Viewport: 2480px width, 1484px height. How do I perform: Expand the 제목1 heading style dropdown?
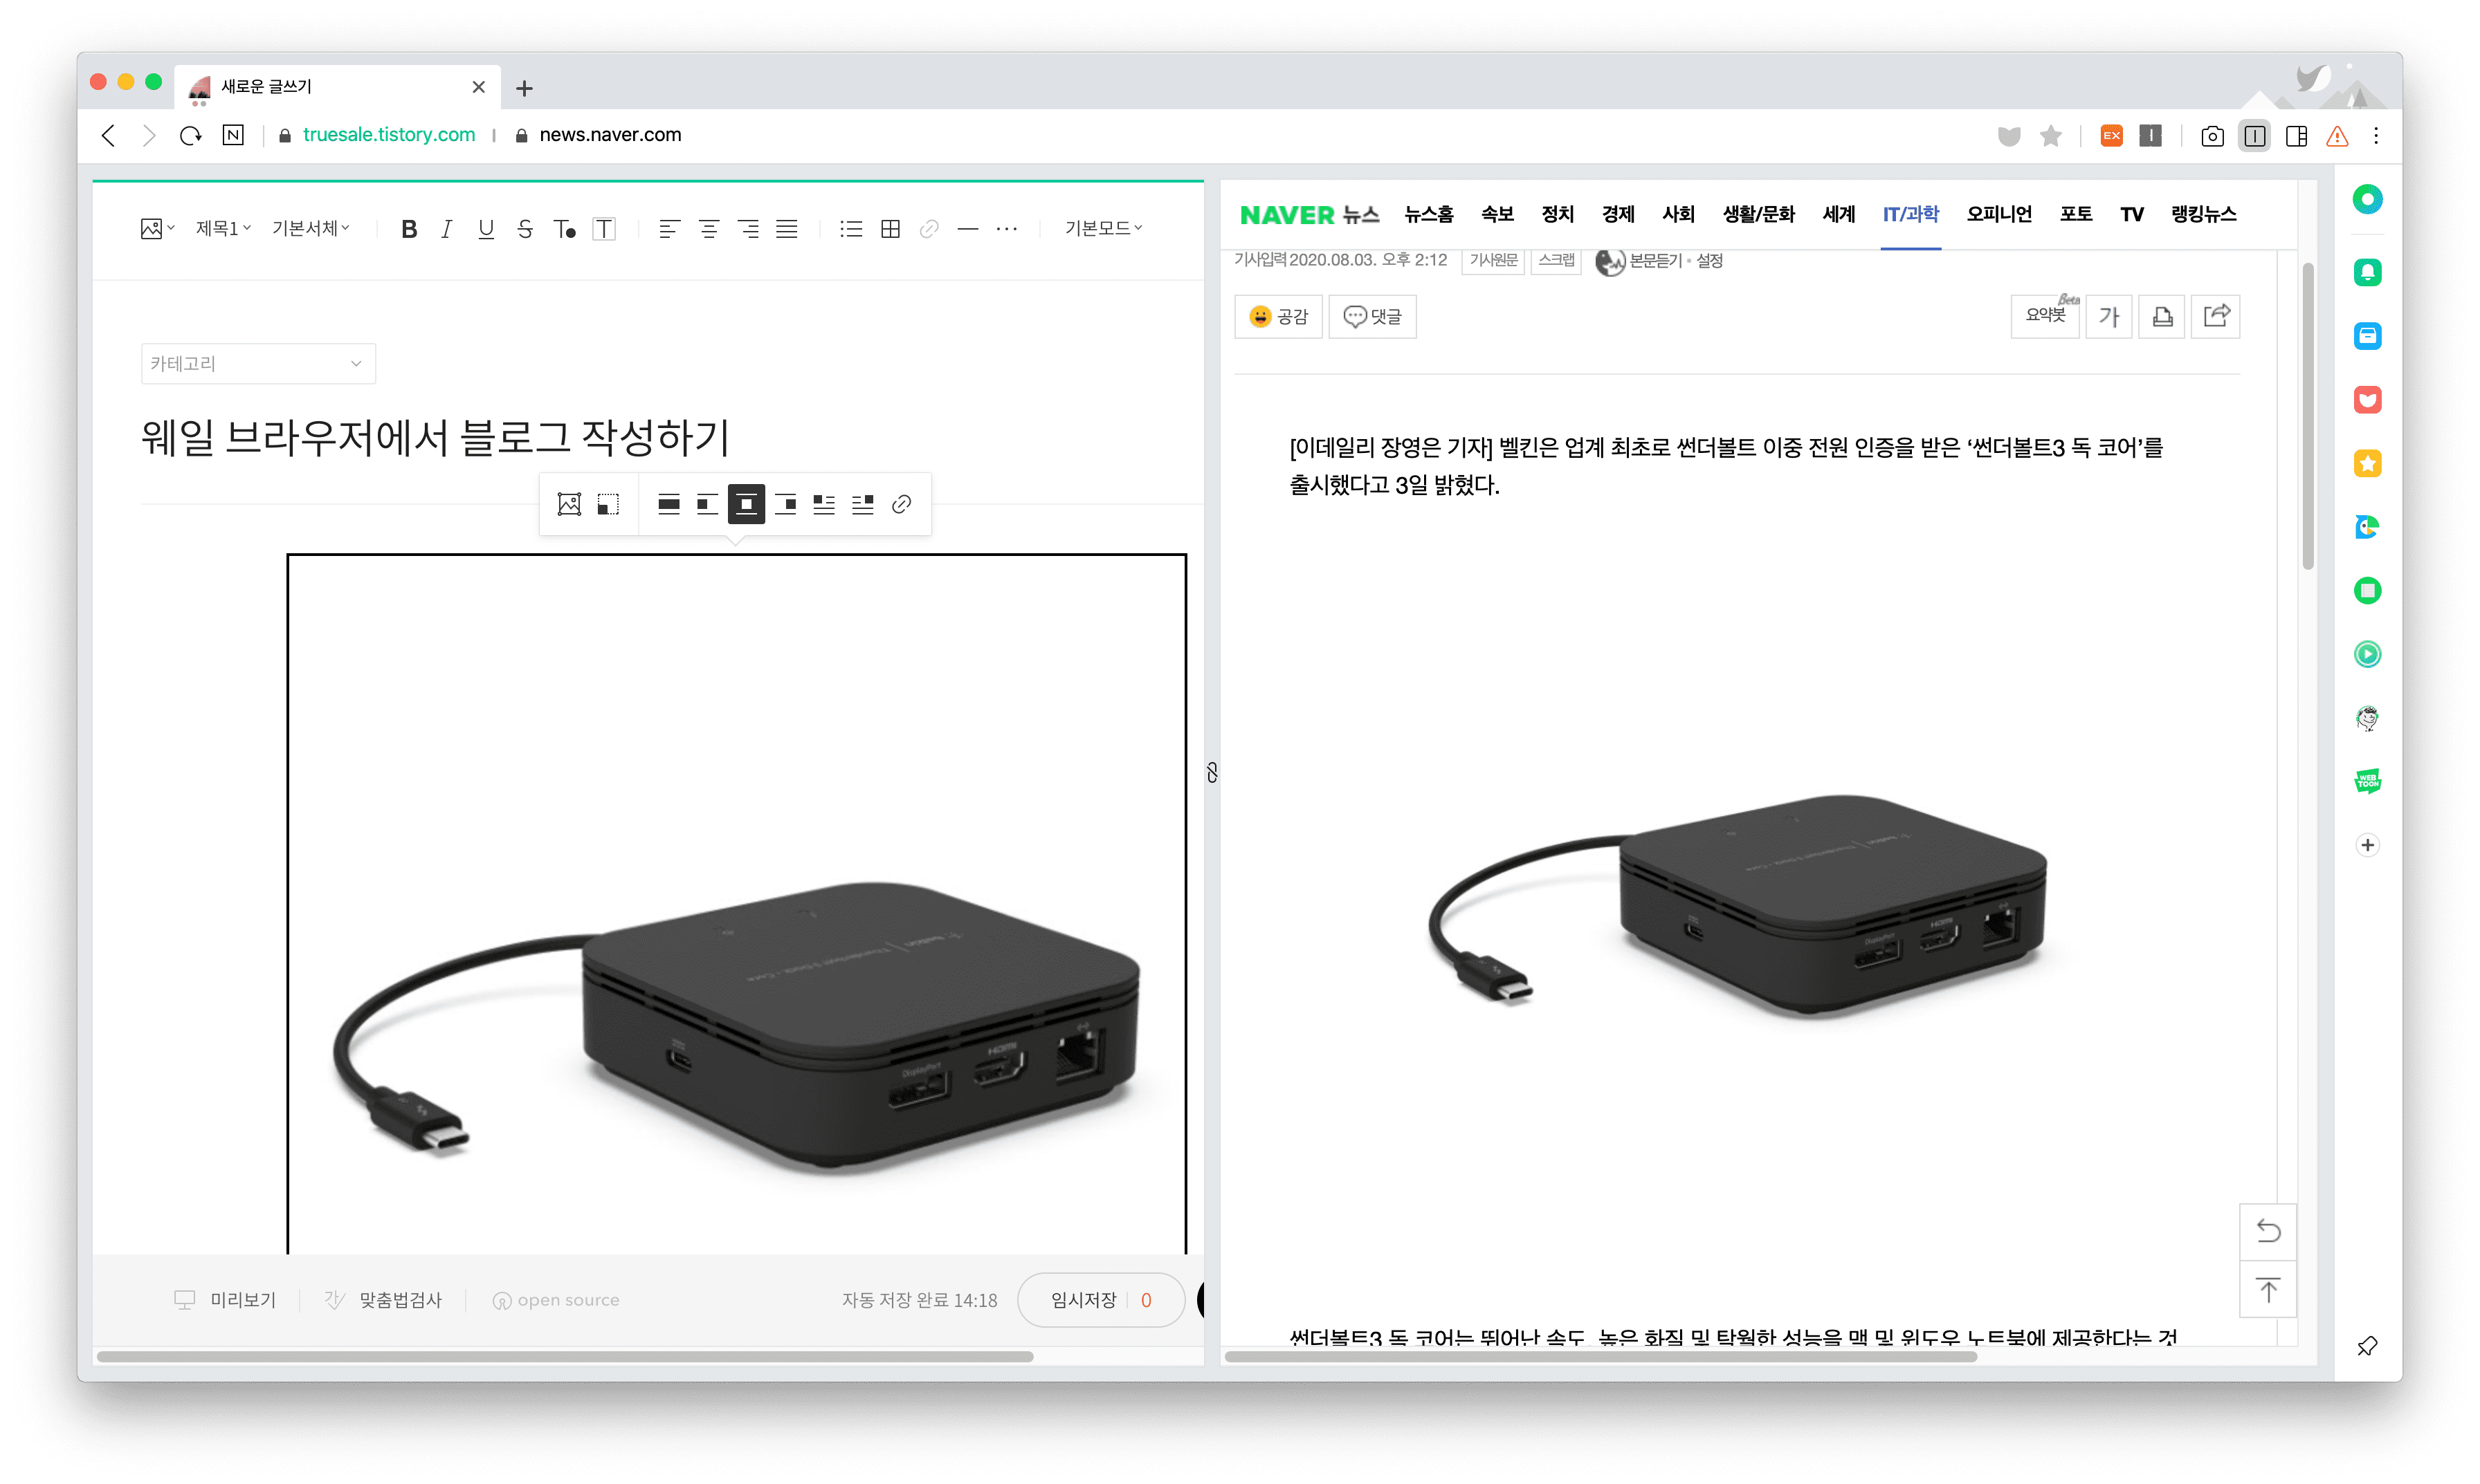[222, 229]
